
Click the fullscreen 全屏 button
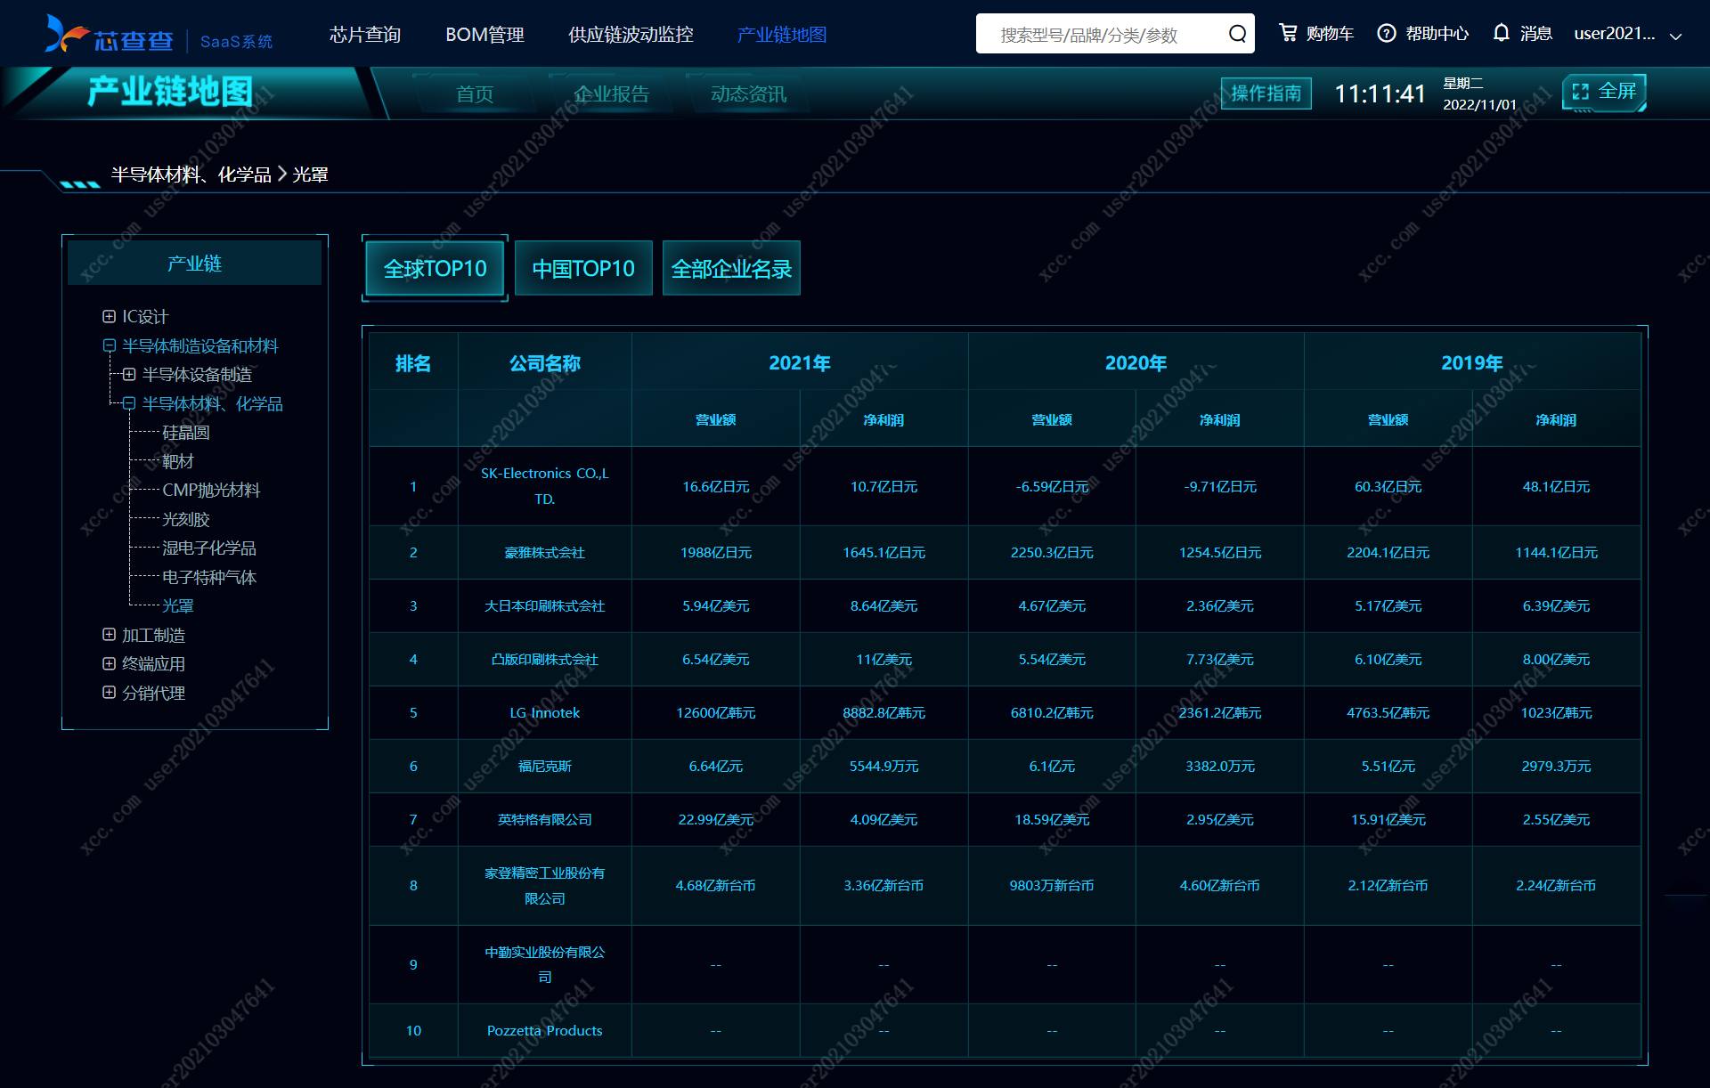(1604, 92)
